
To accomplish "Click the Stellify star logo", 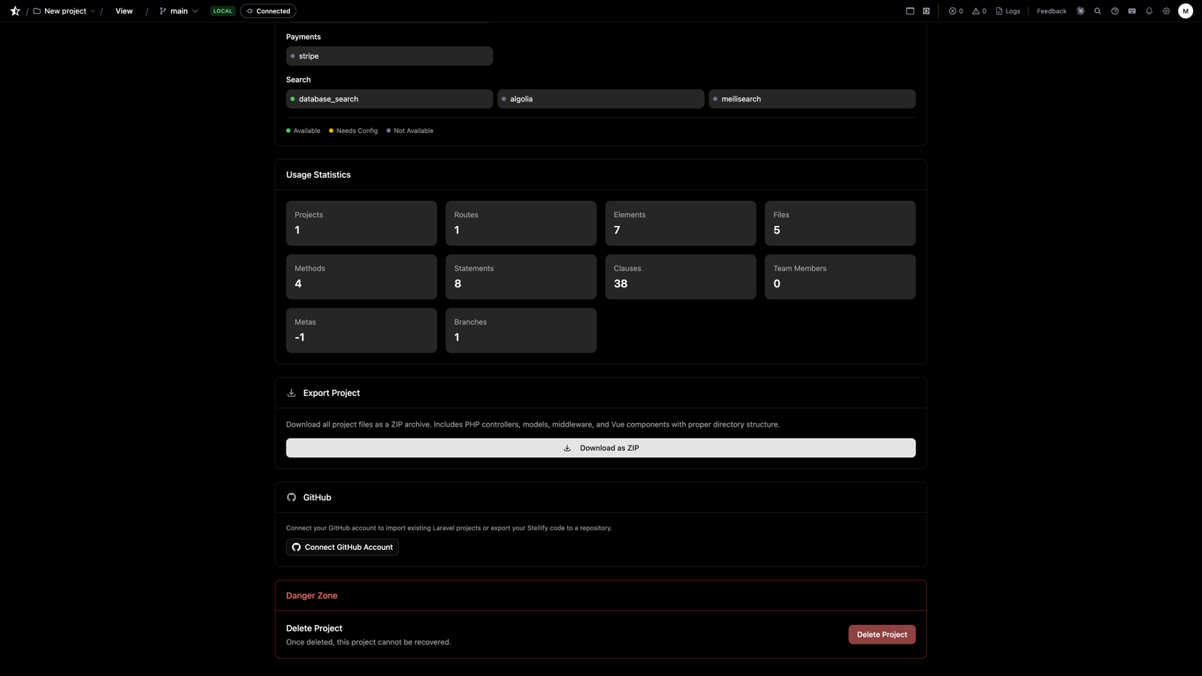I will tap(14, 11).
